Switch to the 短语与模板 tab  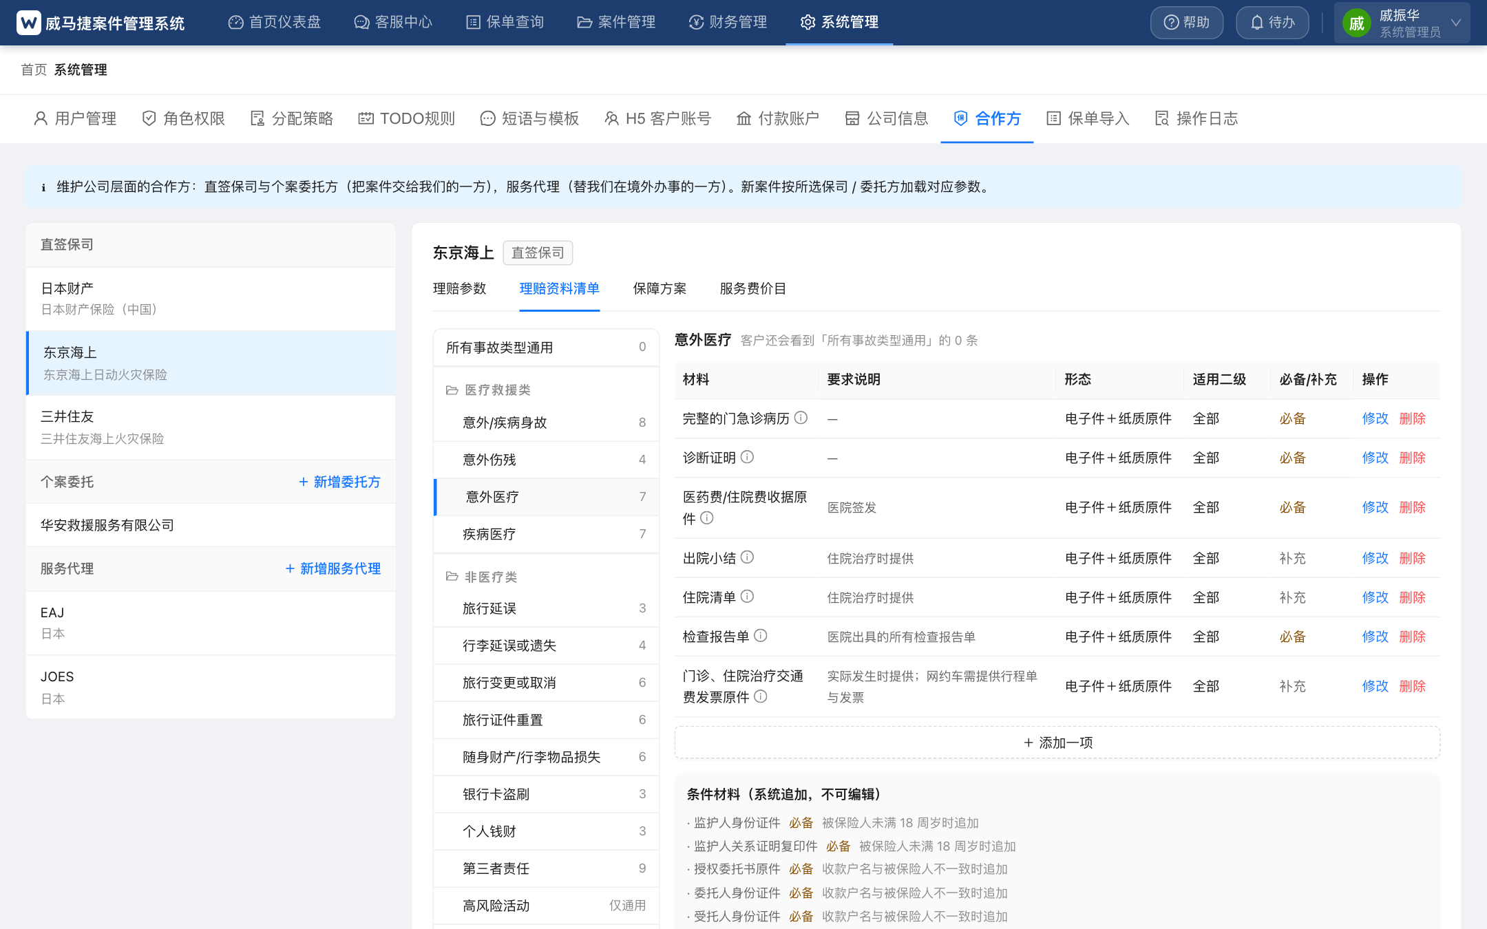pos(529,118)
